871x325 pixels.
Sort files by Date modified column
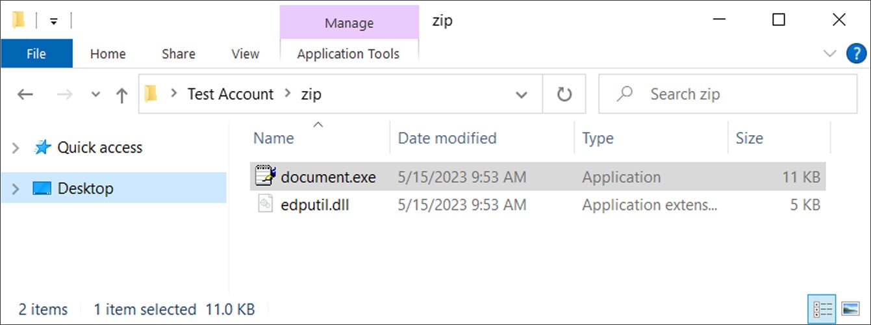tap(447, 138)
